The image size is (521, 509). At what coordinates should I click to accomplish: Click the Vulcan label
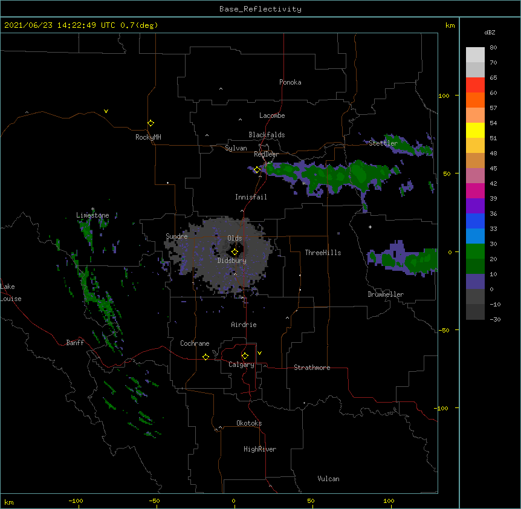(328, 479)
